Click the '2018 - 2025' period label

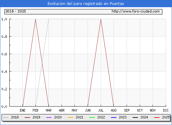coord(16,11)
